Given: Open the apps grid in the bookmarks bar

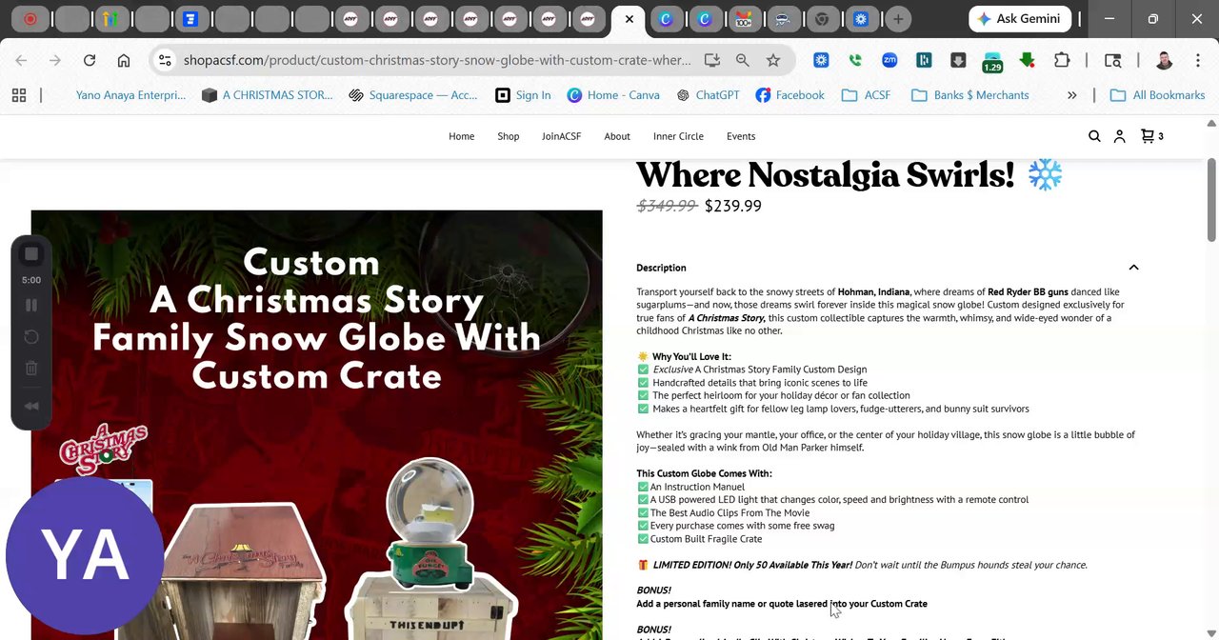Looking at the screenshot, I should (19, 95).
